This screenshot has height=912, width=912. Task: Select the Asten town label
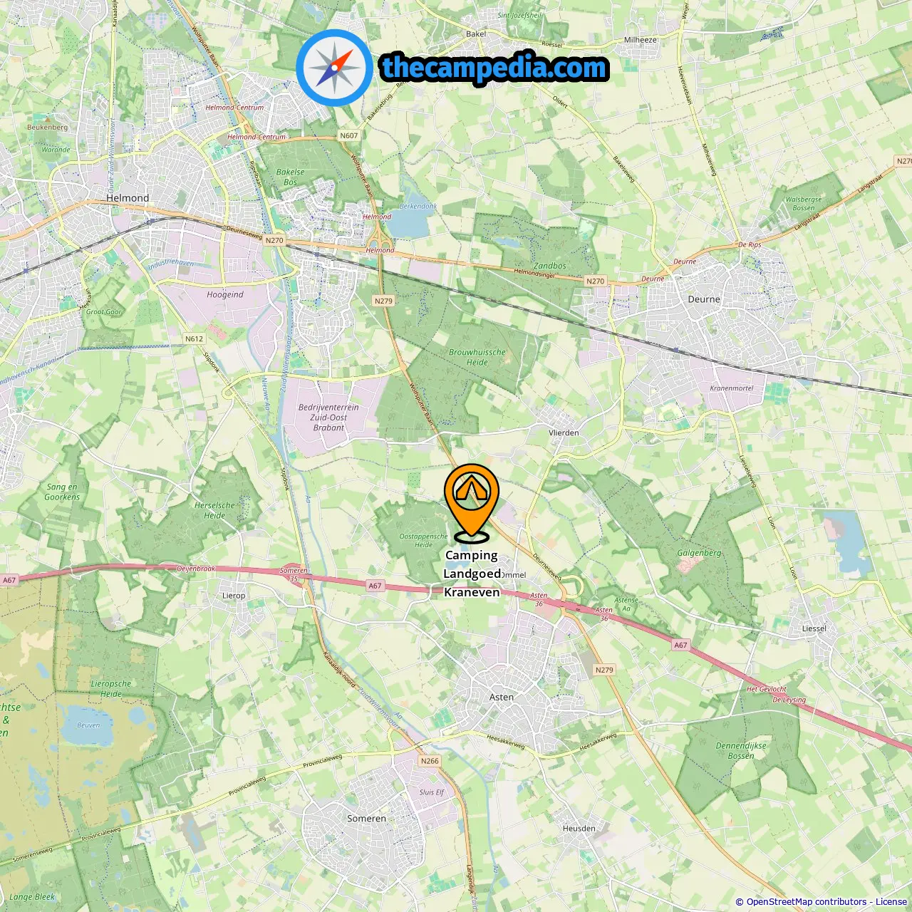point(502,698)
